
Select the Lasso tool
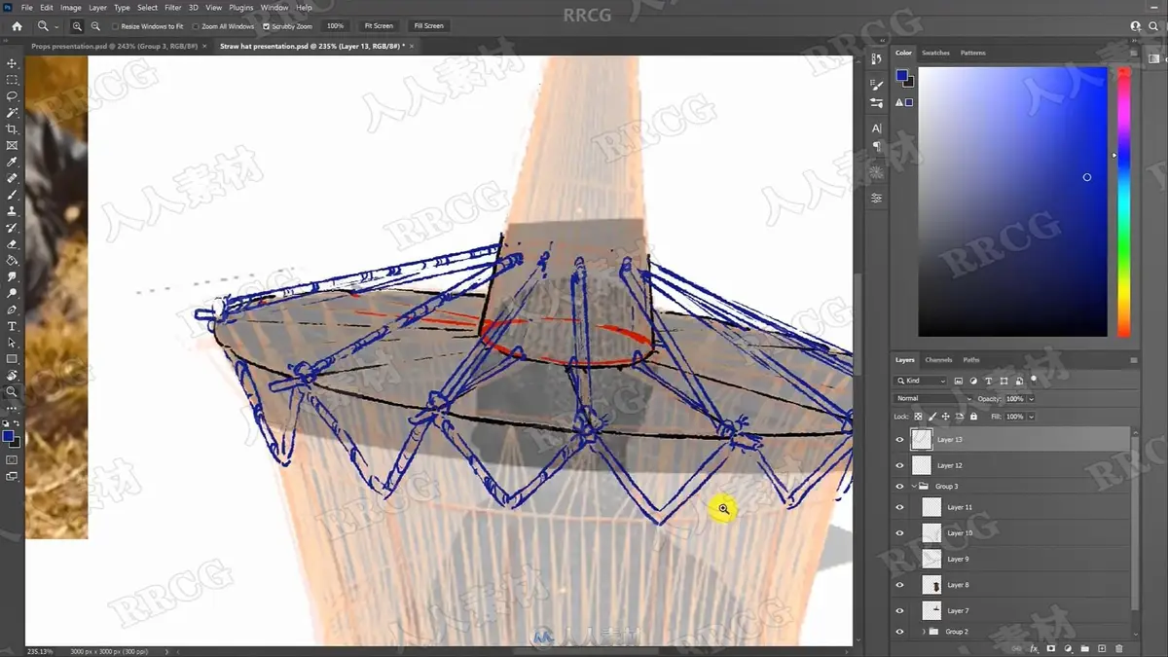[12, 96]
